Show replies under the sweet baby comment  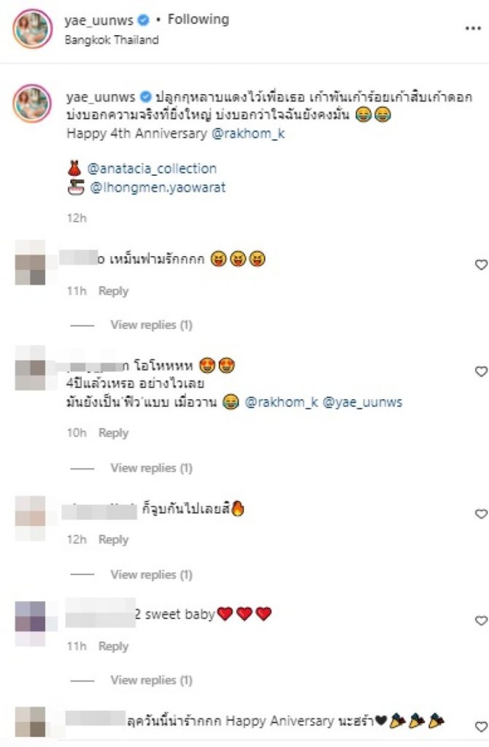pos(152,680)
